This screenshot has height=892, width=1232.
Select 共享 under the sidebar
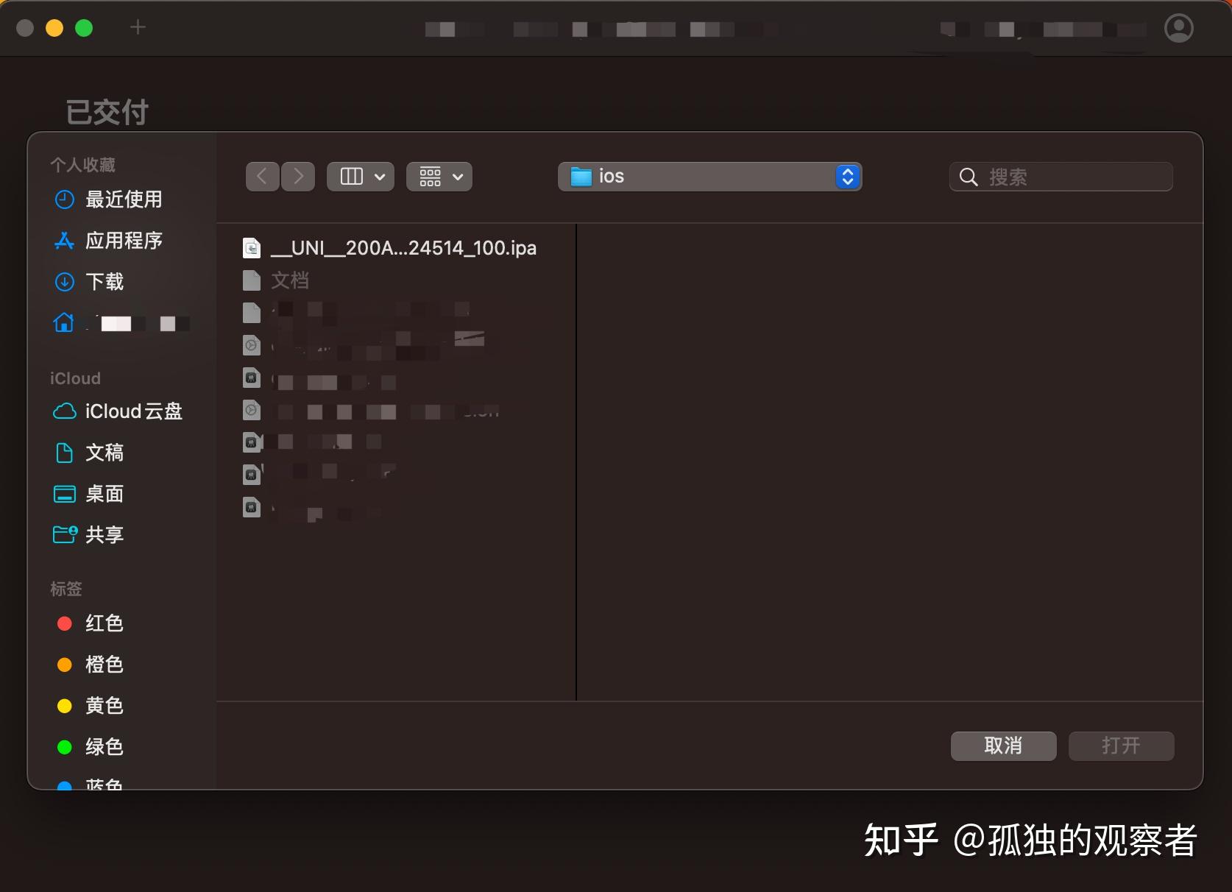click(x=105, y=535)
